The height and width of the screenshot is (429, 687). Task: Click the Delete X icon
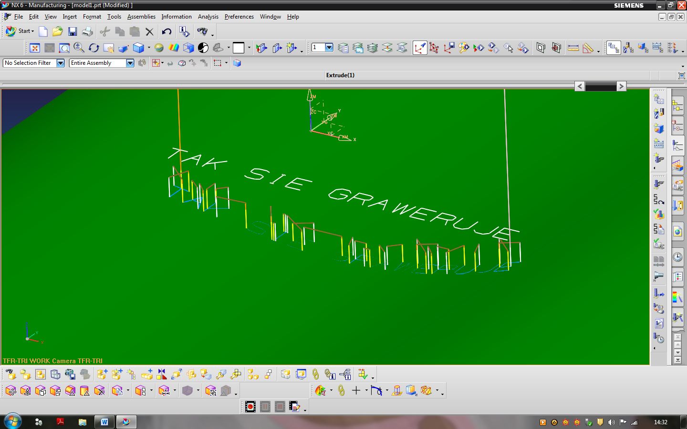click(x=149, y=31)
